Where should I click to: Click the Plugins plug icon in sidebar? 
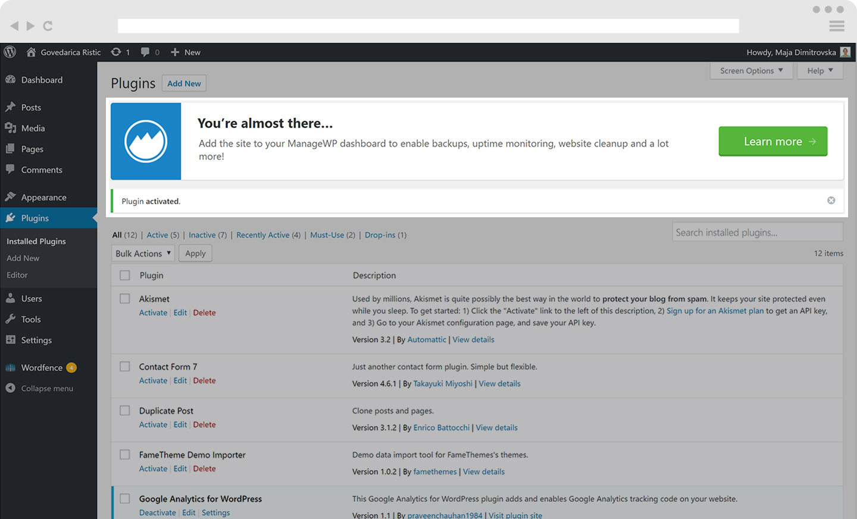(x=10, y=217)
